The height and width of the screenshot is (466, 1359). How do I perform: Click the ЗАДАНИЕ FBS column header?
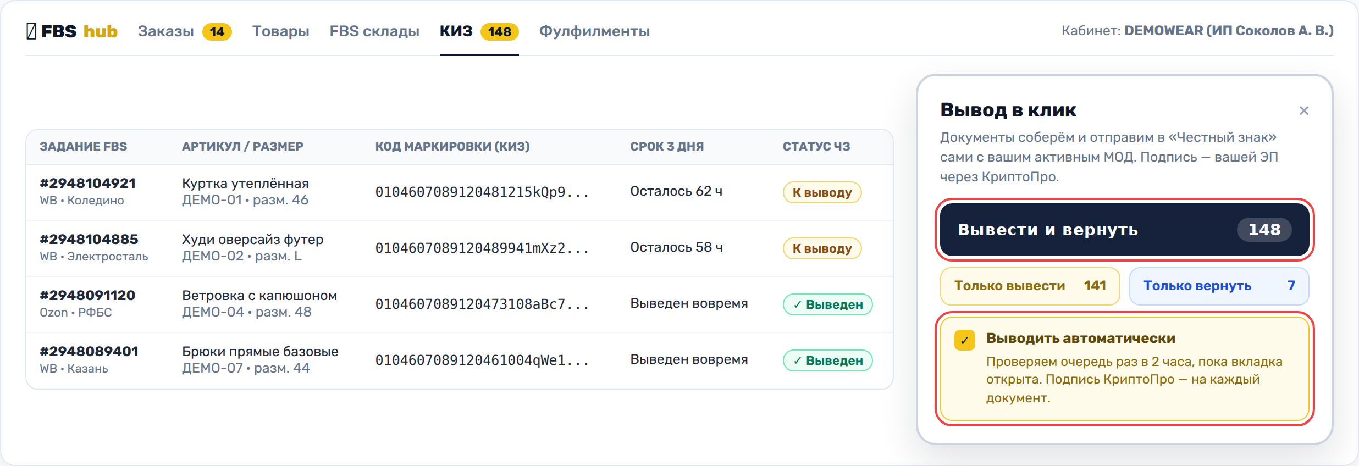click(83, 147)
